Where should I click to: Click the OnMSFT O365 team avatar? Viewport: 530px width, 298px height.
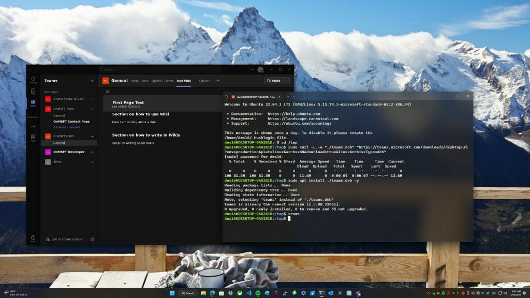pyautogui.click(x=48, y=136)
